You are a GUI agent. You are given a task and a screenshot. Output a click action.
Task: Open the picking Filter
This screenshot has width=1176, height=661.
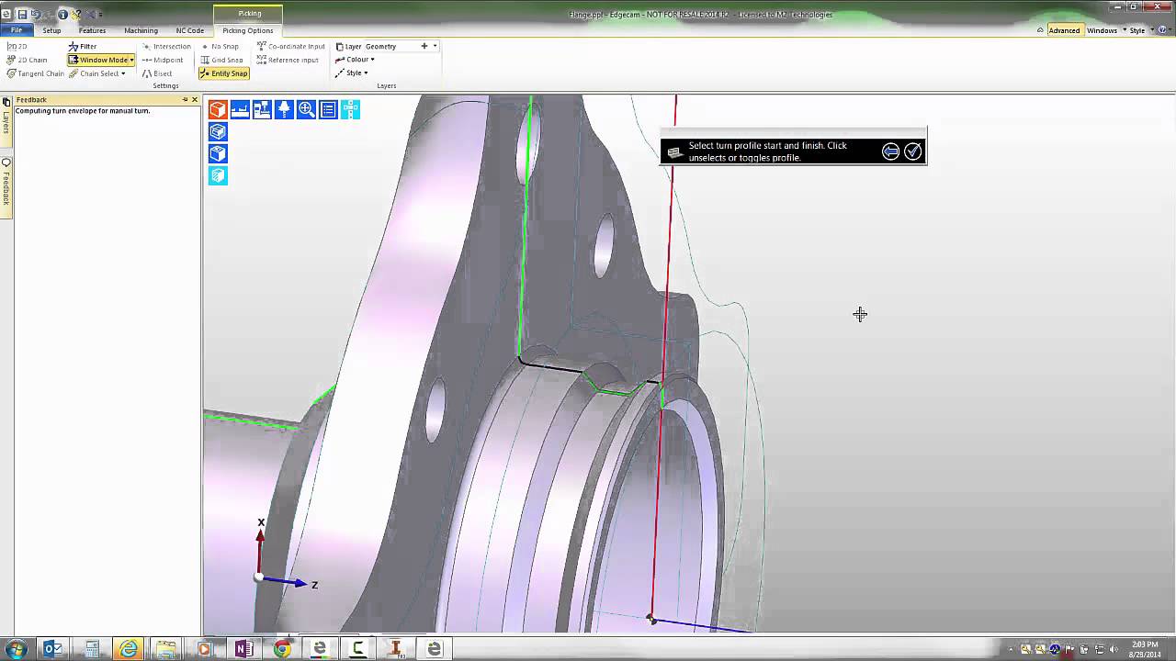click(83, 46)
